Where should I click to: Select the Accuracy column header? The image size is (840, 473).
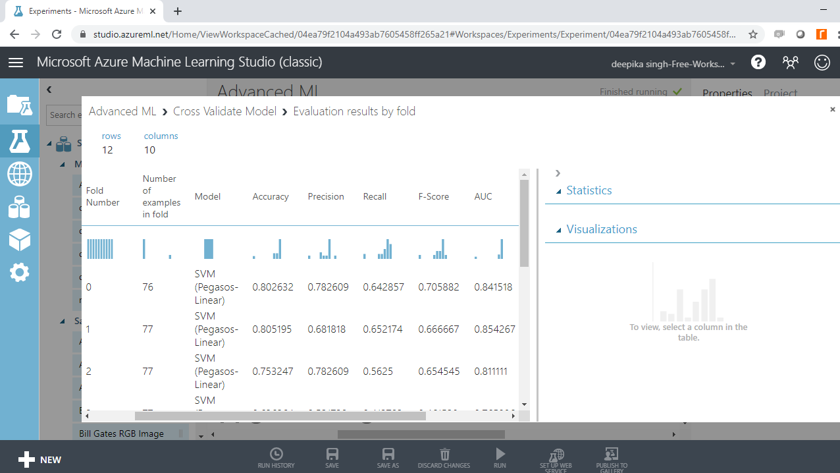click(x=271, y=196)
